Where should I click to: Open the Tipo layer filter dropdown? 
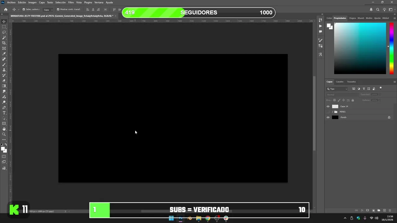pyautogui.click(x=337, y=89)
